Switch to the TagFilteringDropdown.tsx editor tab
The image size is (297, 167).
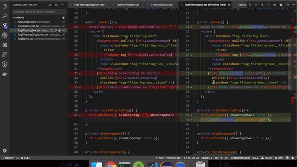click(x=89, y=5)
